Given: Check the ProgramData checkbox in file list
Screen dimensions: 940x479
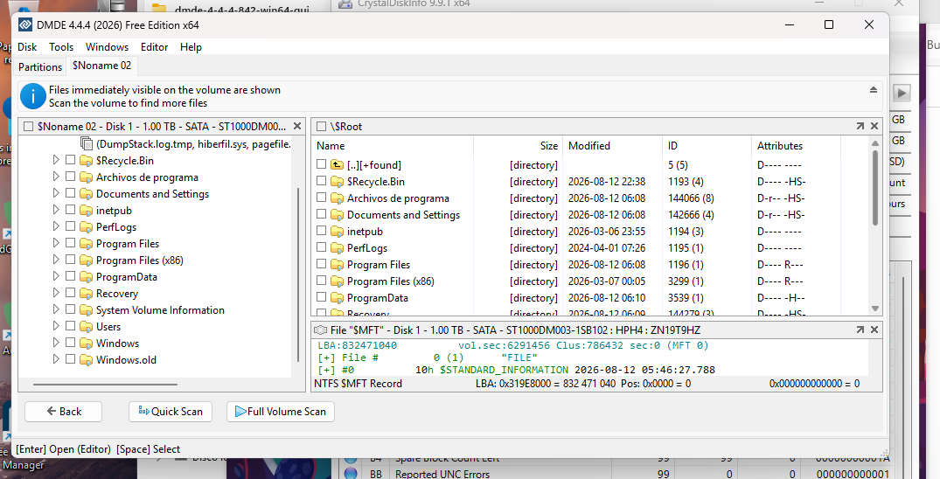Looking at the screenshot, I should pos(321,297).
